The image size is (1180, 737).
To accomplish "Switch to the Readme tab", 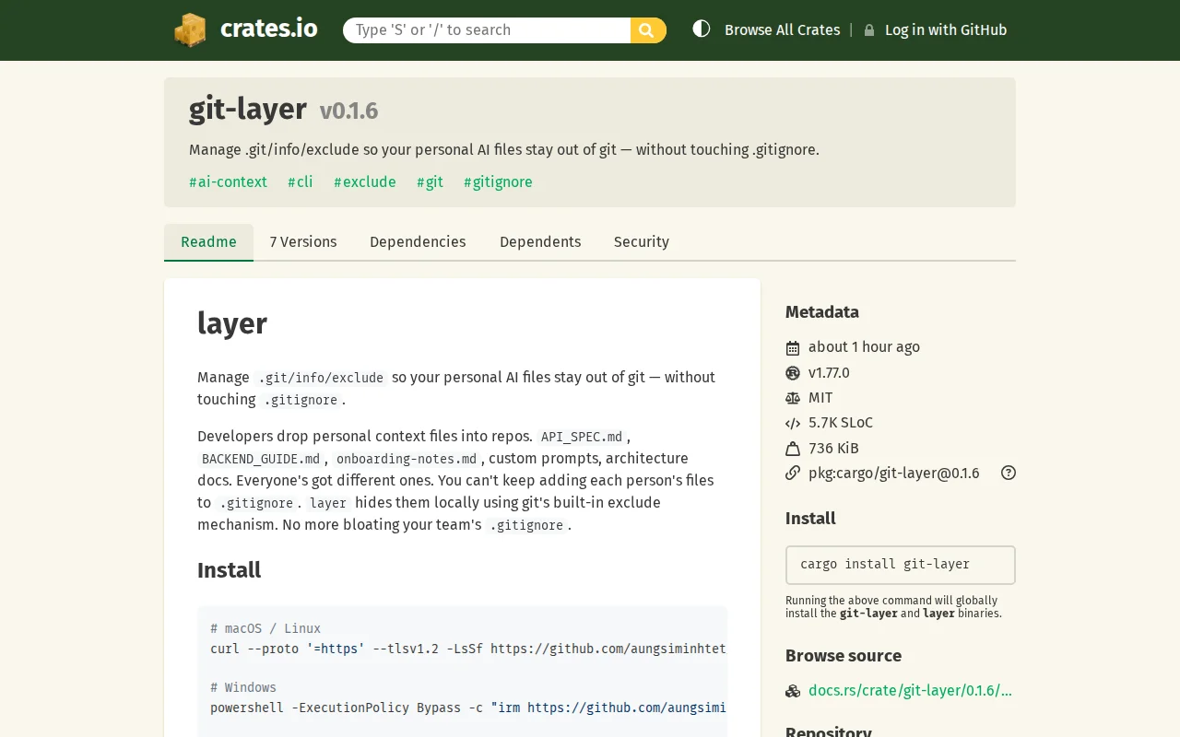I will pyautogui.click(x=208, y=242).
